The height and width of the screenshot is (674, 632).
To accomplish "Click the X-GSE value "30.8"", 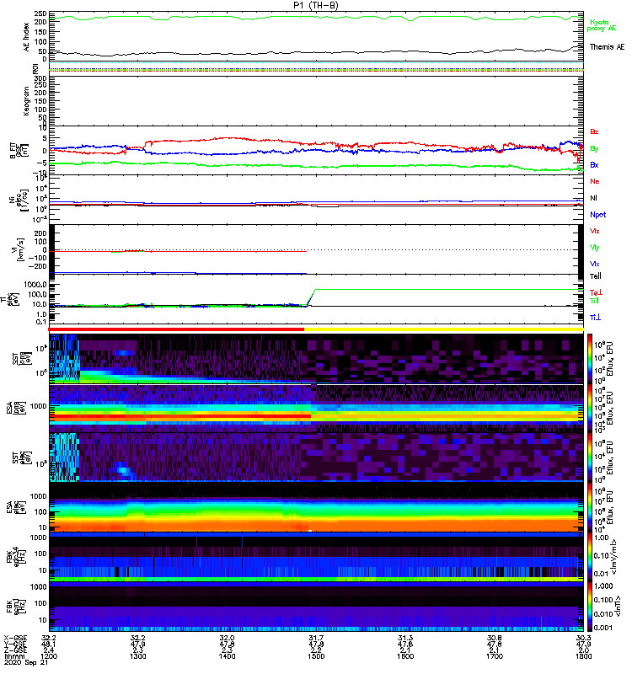I will click(495, 639).
